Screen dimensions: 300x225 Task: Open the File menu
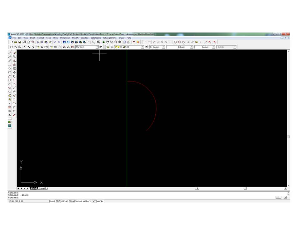tap(14, 38)
